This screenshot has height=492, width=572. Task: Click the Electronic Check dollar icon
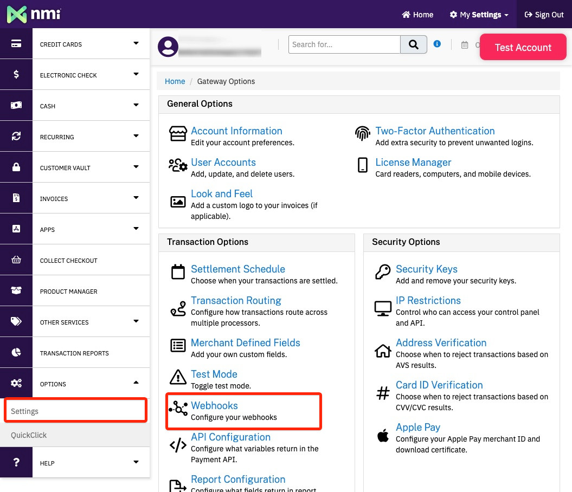click(16, 74)
